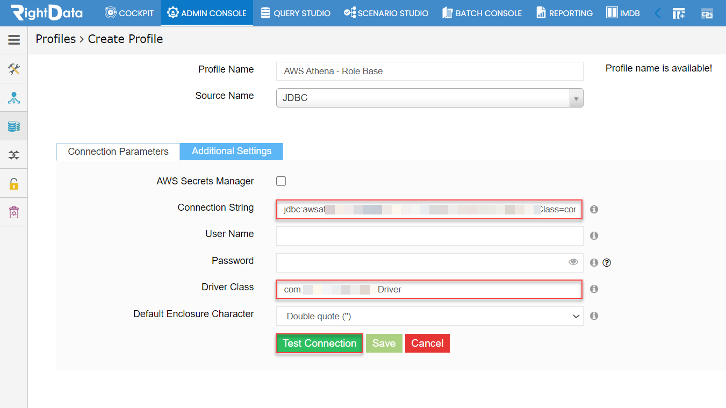Open the yellow padlock sidebar icon
Viewport: 726px width, 408px height.
pyautogui.click(x=14, y=184)
